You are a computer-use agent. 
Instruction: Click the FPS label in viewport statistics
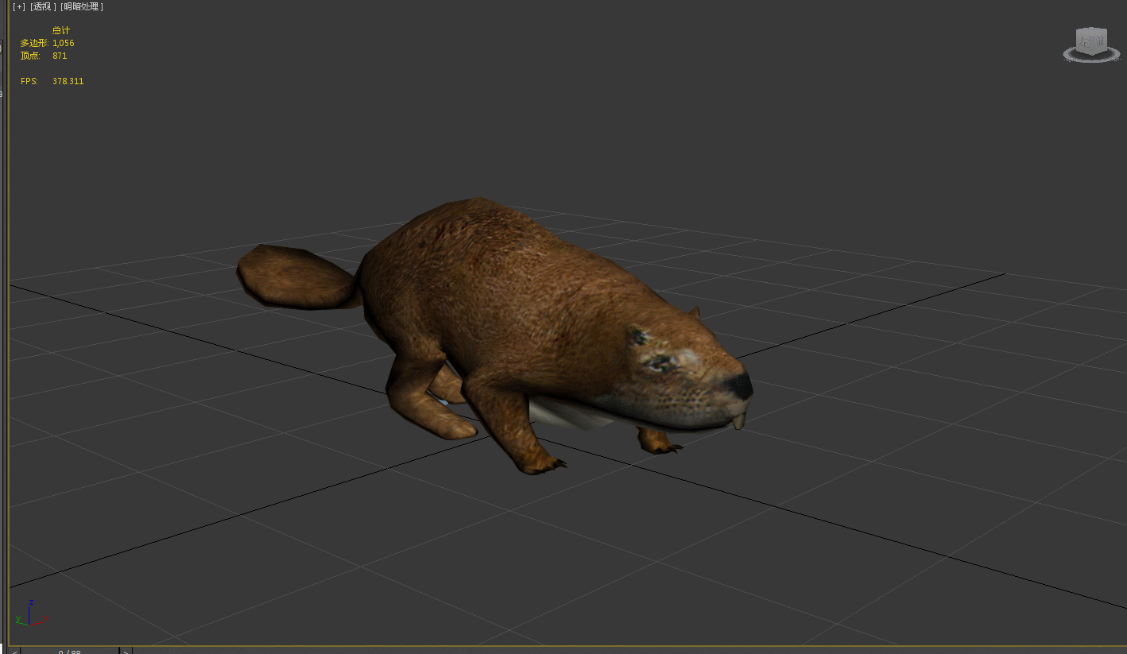coord(29,81)
